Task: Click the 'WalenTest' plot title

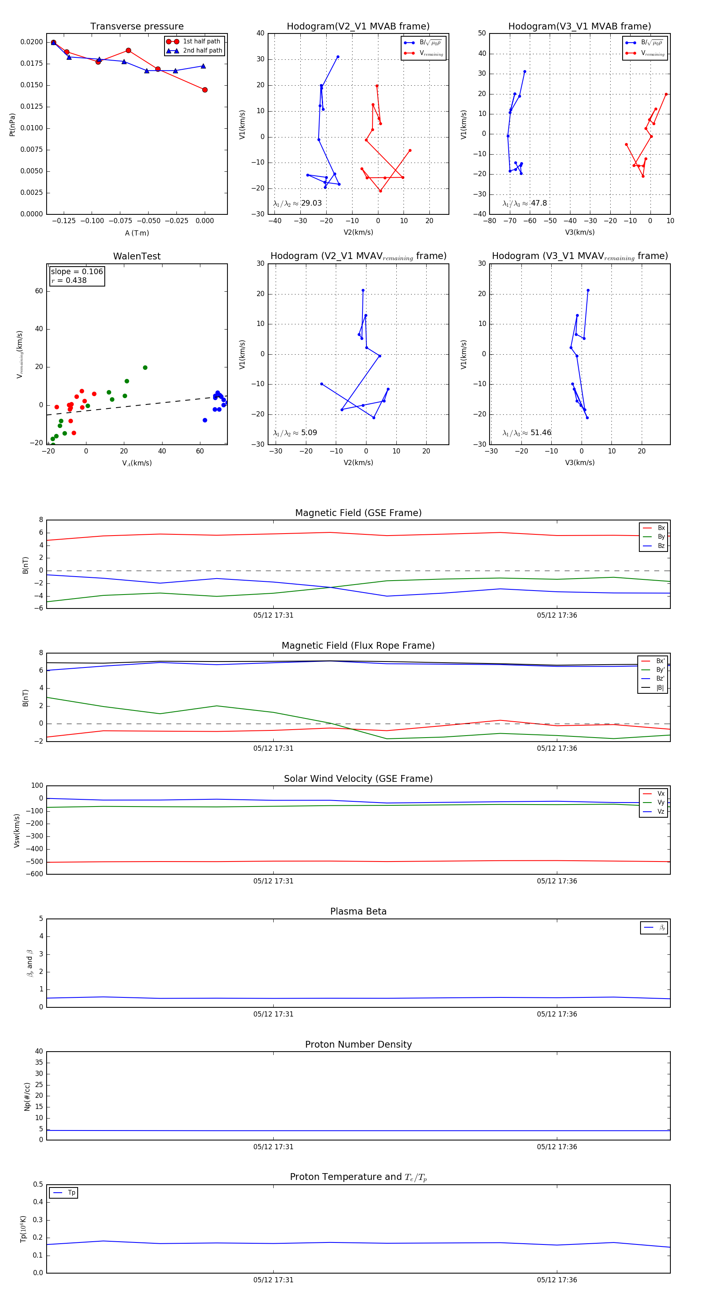Action: (137, 256)
